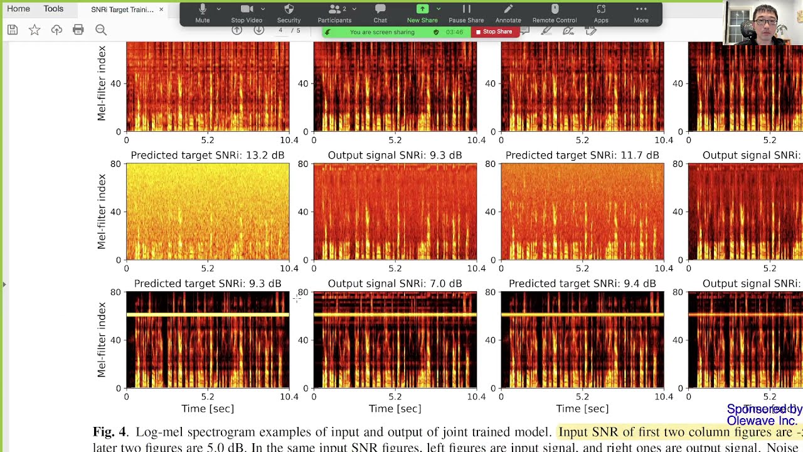
Task: Switch to the Home tab
Action: coord(18,9)
